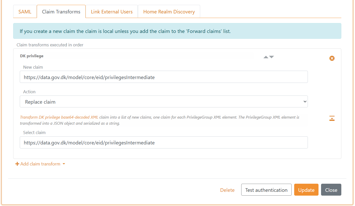This screenshot has height=206, width=355.
Task: Click the Delete link
Action: [x=227, y=190]
